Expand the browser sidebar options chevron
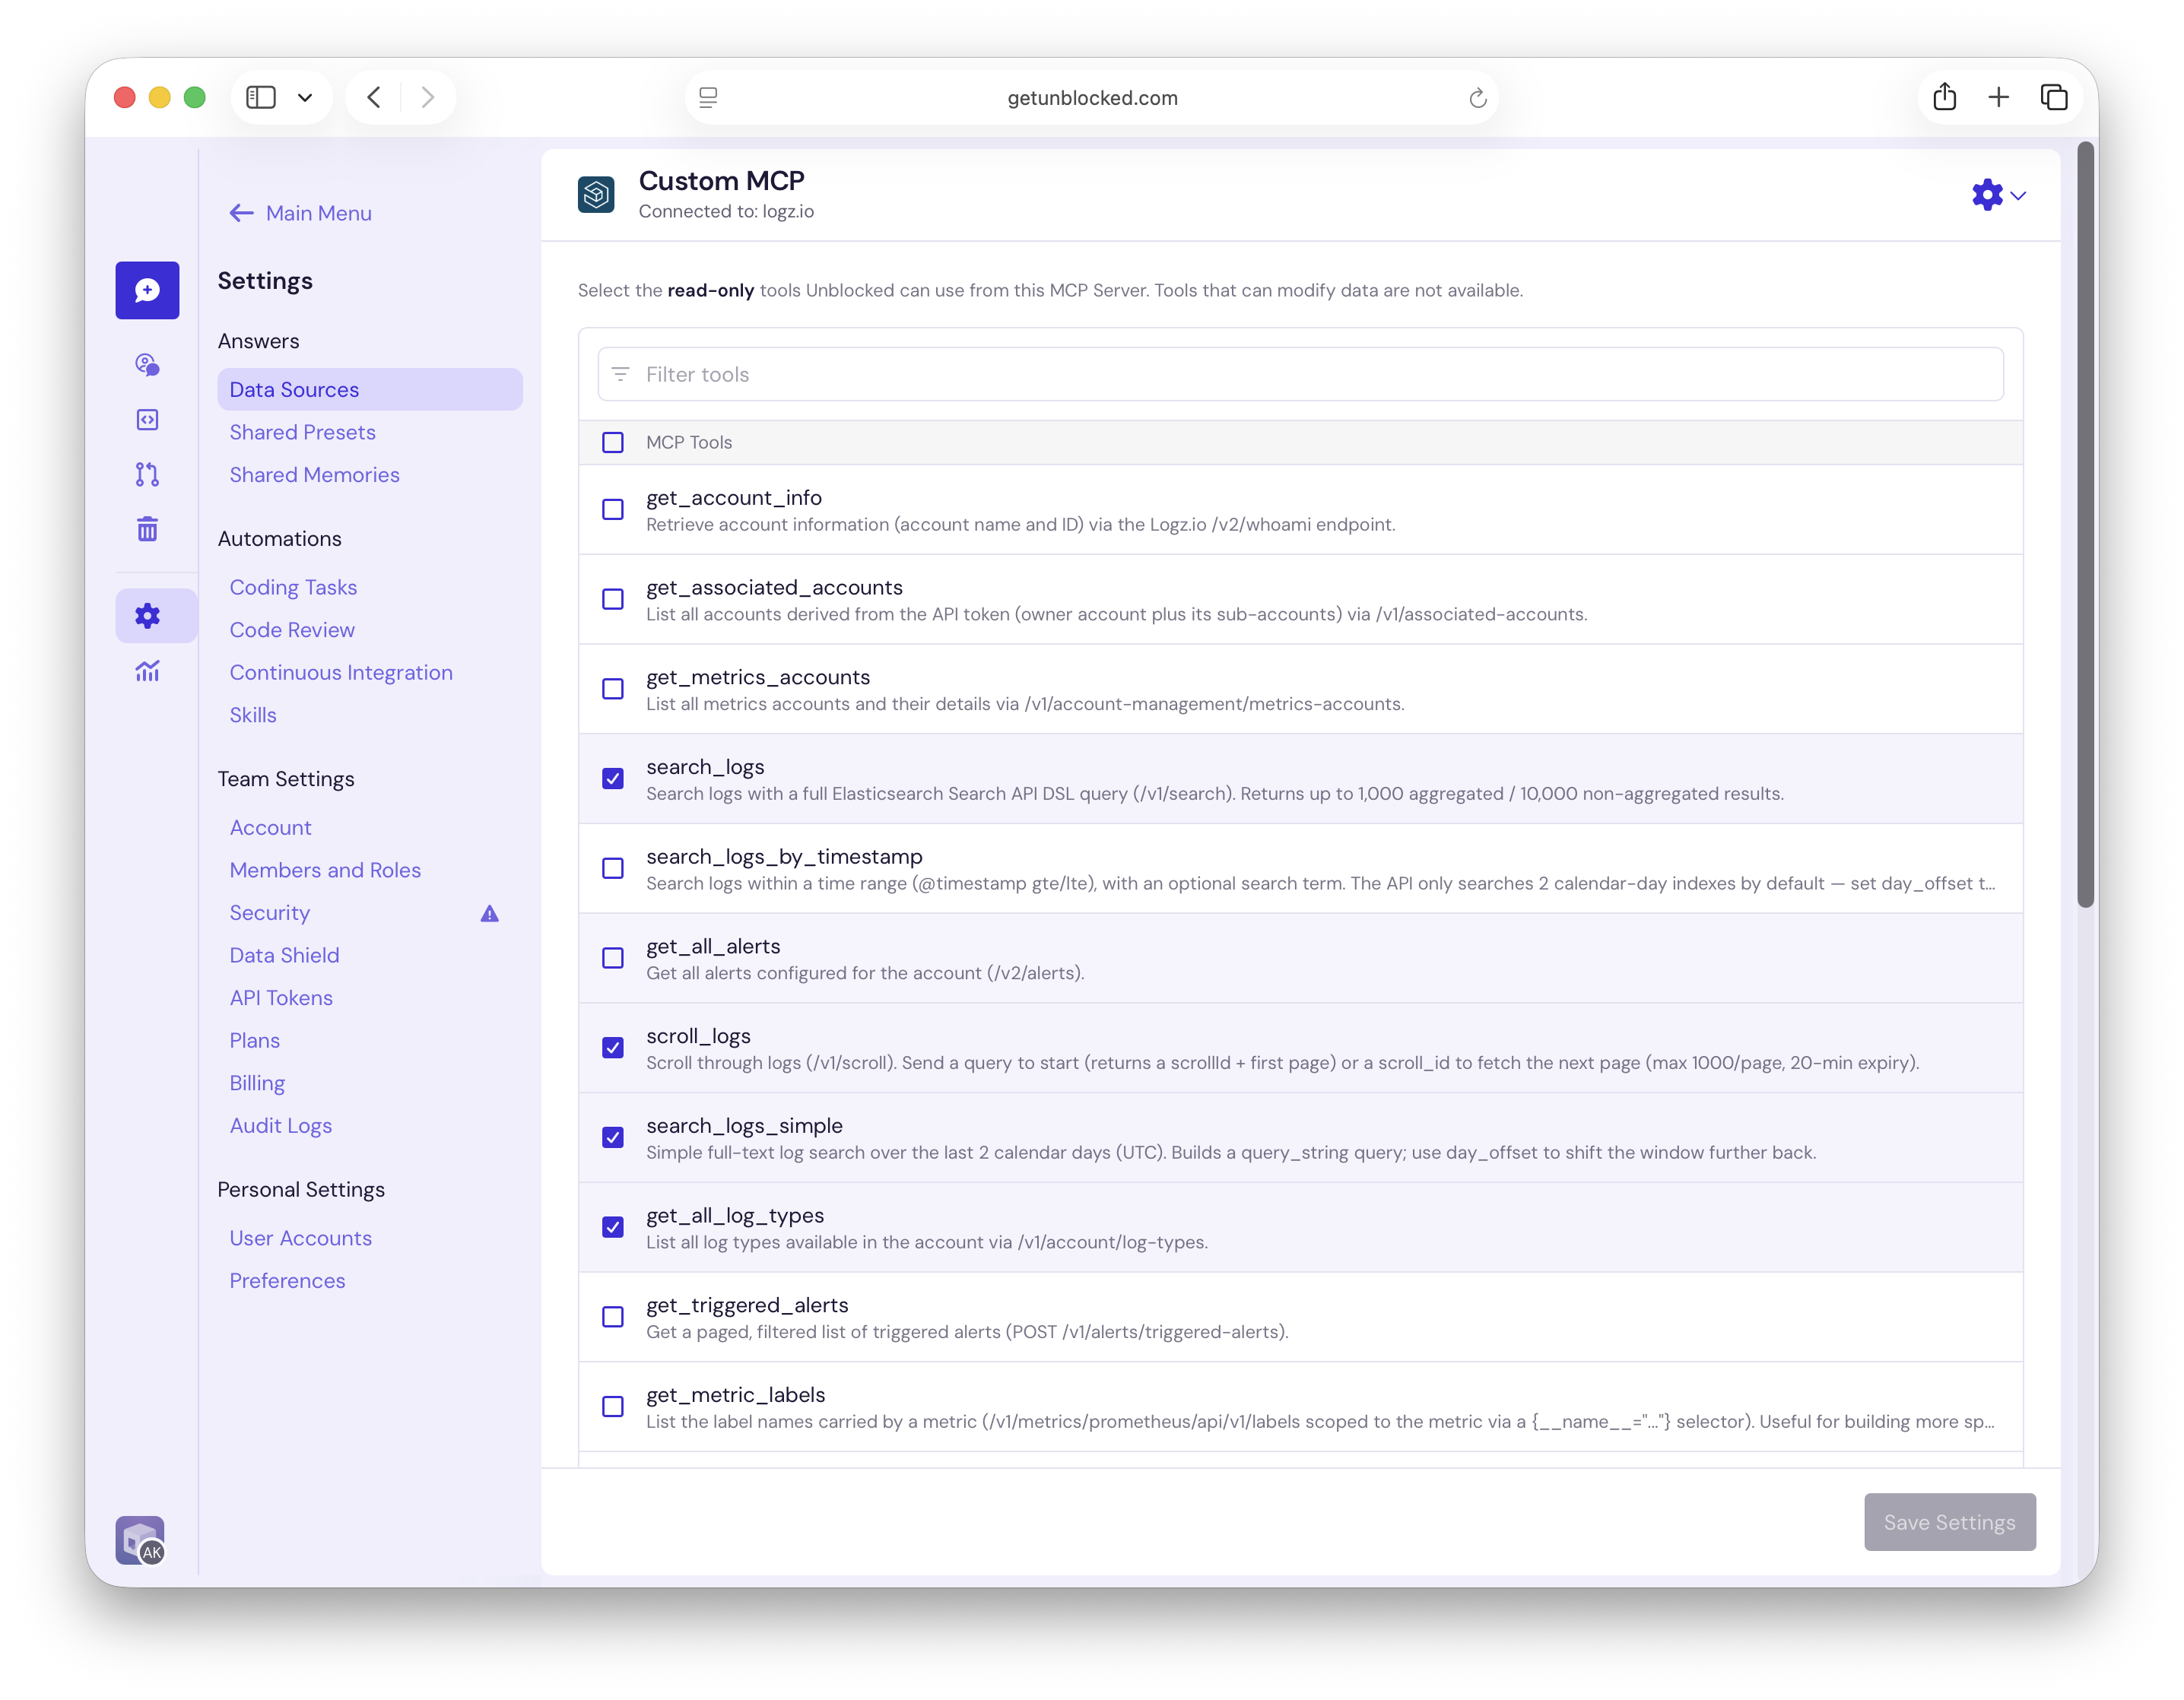Image resolution: width=2184 pixels, height=1700 pixels. coord(305,97)
